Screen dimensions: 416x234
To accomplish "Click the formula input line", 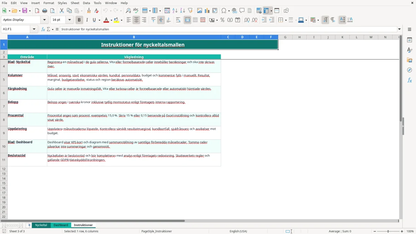I will (x=228, y=29).
